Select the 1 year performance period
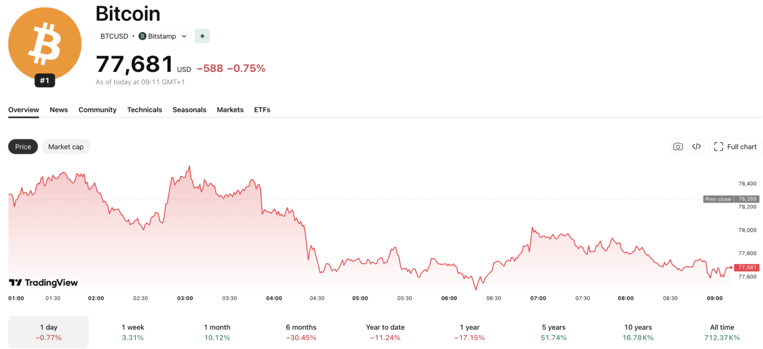The height and width of the screenshot is (349, 763). click(x=469, y=332)
